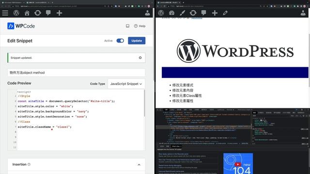Open comments icon in right admin bar
Viewport: 310px width, 174px height.
[x=203, y=13]
